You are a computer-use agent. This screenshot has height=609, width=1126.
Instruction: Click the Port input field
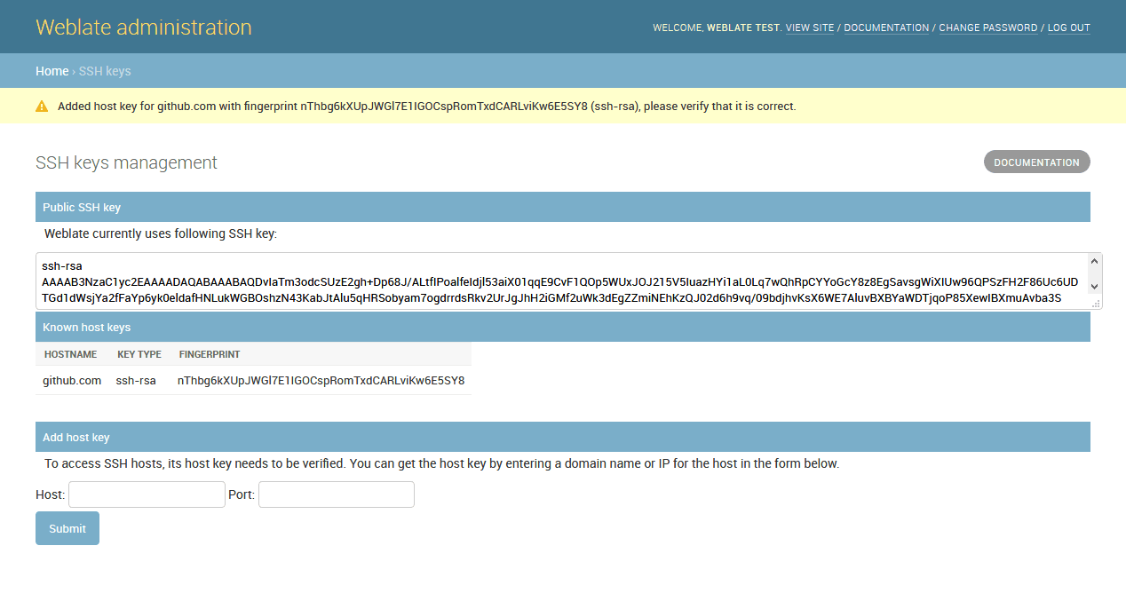coord(337,494)
